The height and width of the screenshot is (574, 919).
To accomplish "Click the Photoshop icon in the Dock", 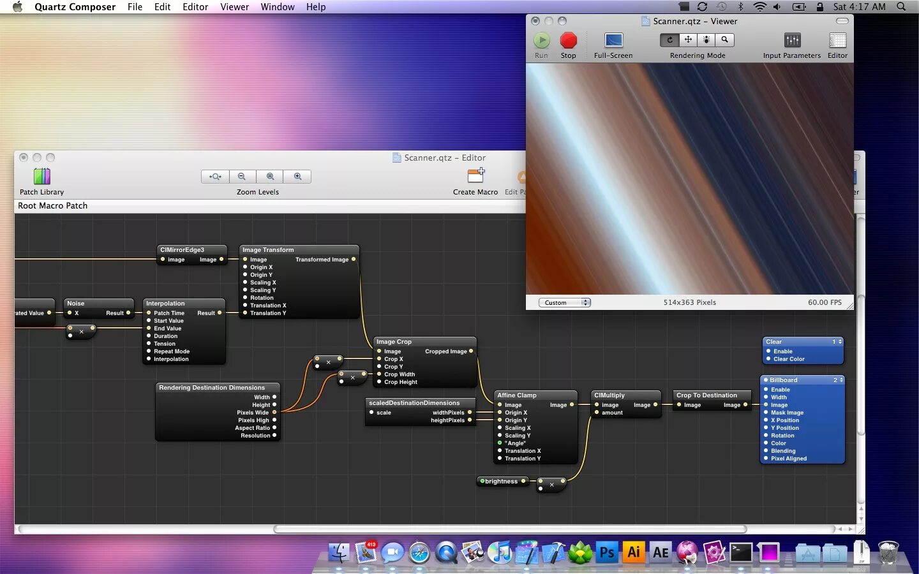I will [607, 552].
